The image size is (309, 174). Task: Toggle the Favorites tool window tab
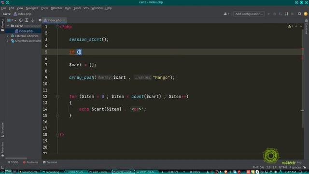click(2, 149)
